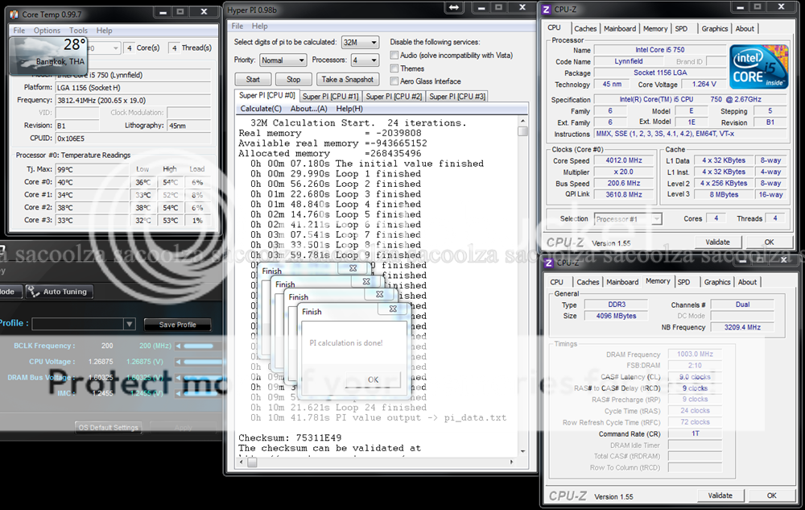
Task: Expand the Priority Normal dropdown
Action: pos(283,60)
